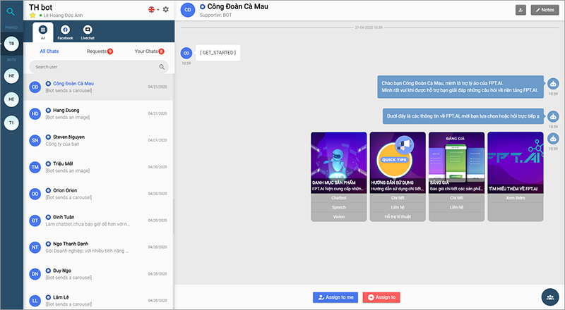Click Liên hệ on the Bảng giá card
This screenshot has width=565, height=310.
pyautogui.click(x=456, y=208)
